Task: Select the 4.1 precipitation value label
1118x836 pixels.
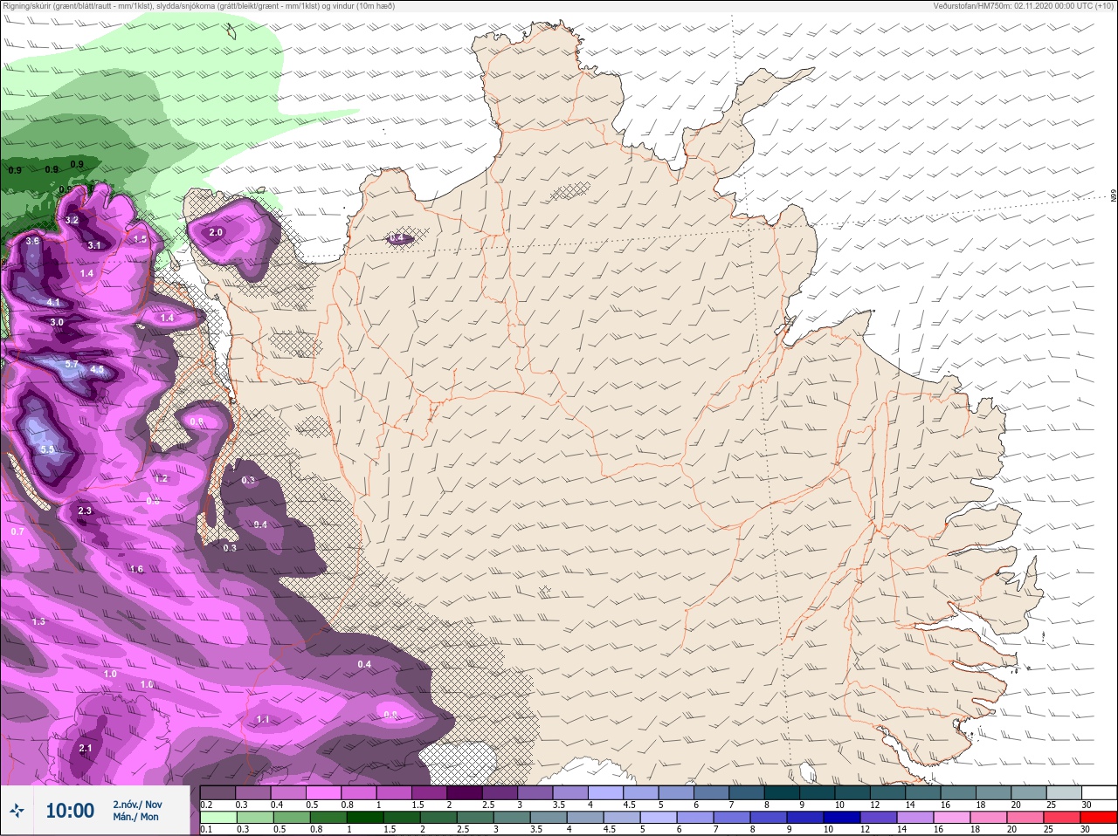Action: tap(53, 303)
